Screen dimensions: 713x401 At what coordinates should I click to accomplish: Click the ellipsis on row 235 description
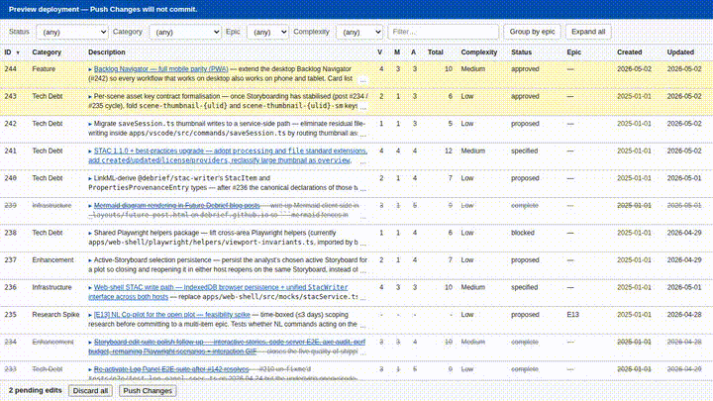(362, 326)
